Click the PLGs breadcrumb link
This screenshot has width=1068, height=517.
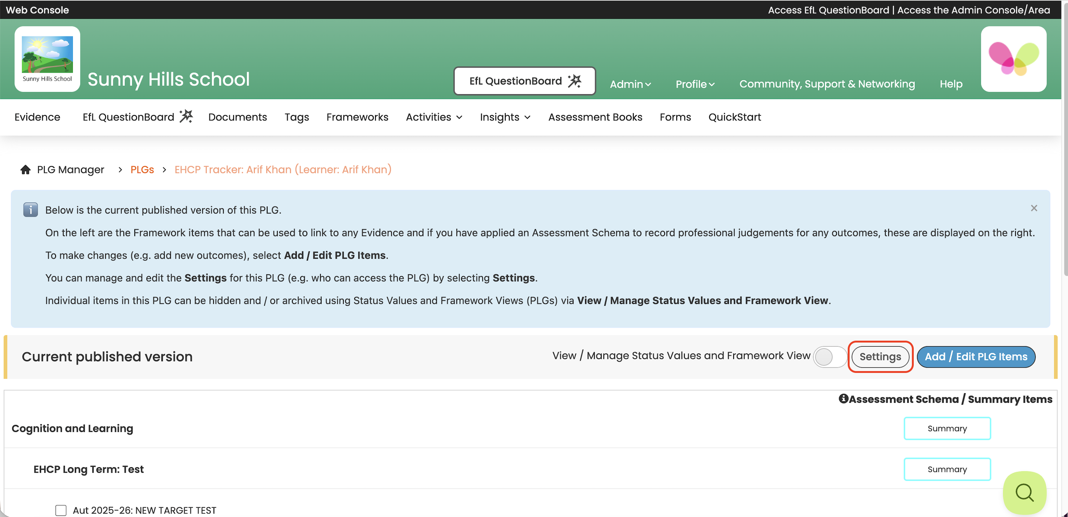[x=142, y=170]
